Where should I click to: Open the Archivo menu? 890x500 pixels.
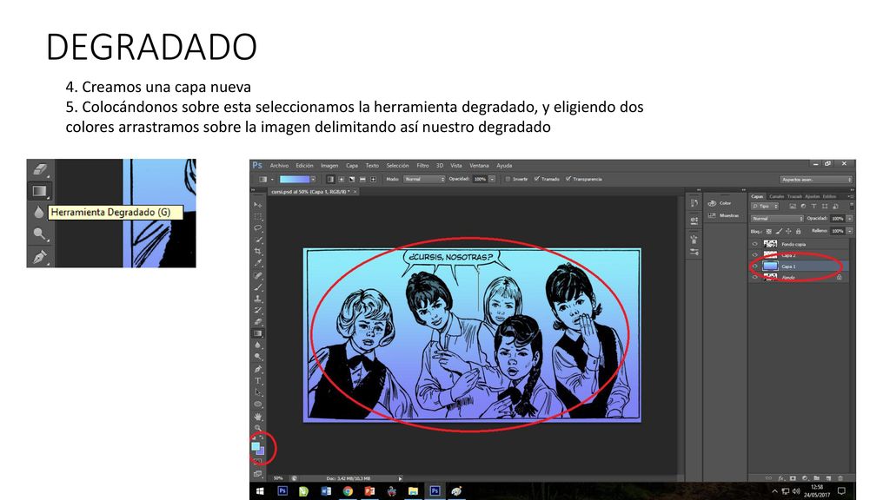279,166
